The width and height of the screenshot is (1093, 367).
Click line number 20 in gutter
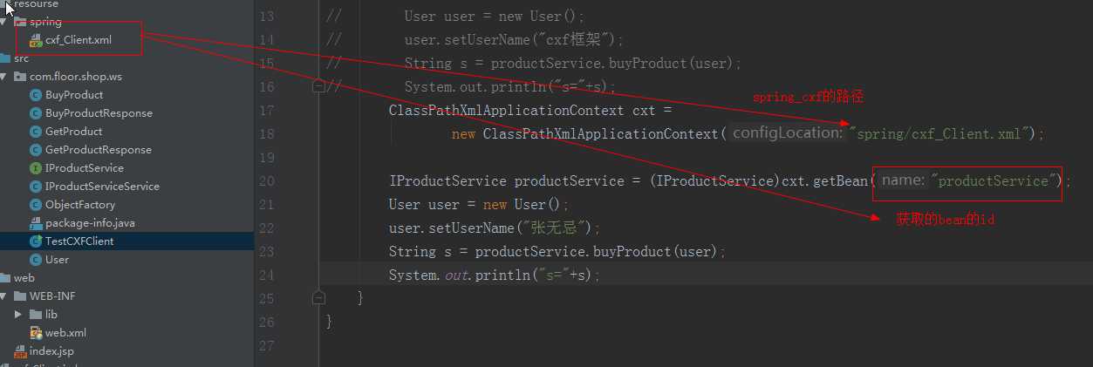pos(267,181)
